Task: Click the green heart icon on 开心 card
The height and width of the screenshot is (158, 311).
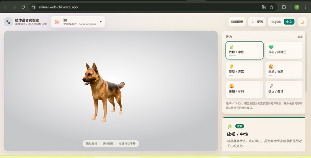Action: pos(271,47)
